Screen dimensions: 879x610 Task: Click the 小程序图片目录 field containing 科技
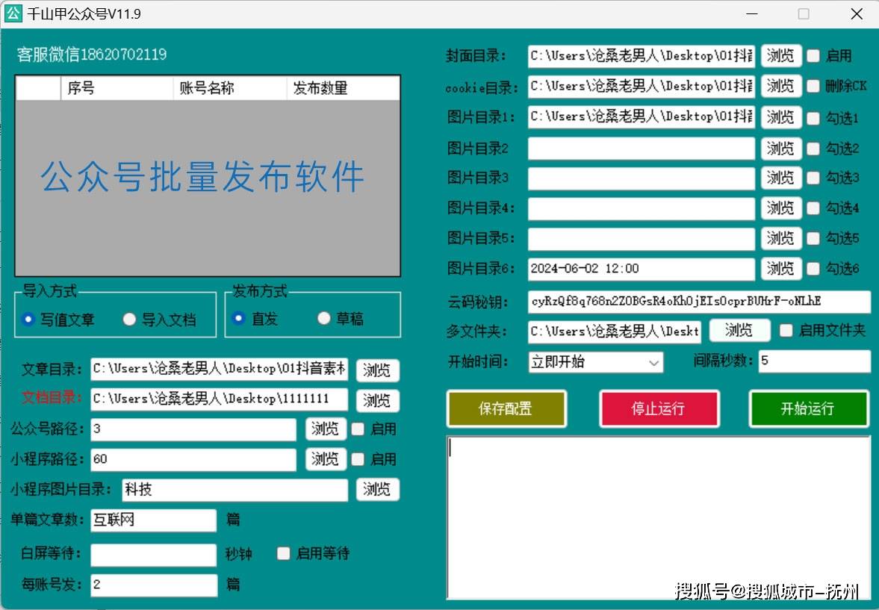(x=235, y=490)
